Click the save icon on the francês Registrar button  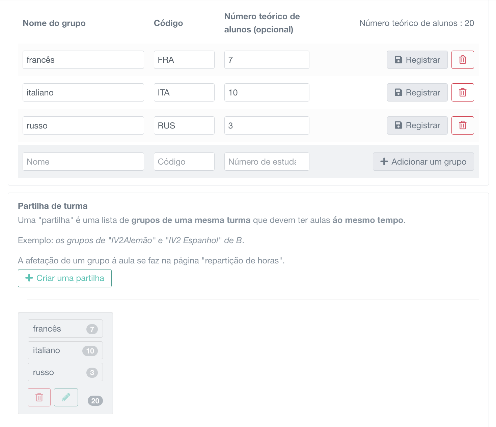(398, 60)
